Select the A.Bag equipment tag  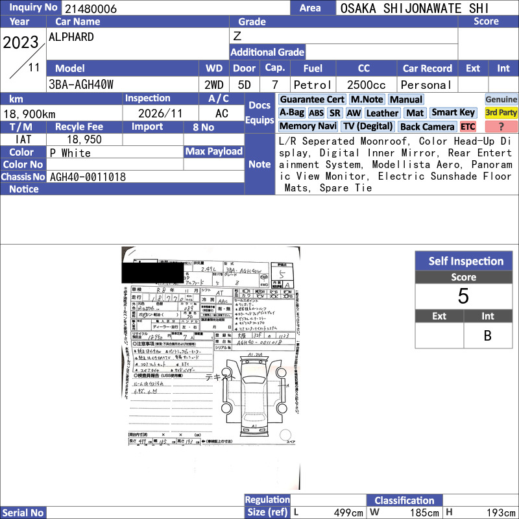click(291, 113)
